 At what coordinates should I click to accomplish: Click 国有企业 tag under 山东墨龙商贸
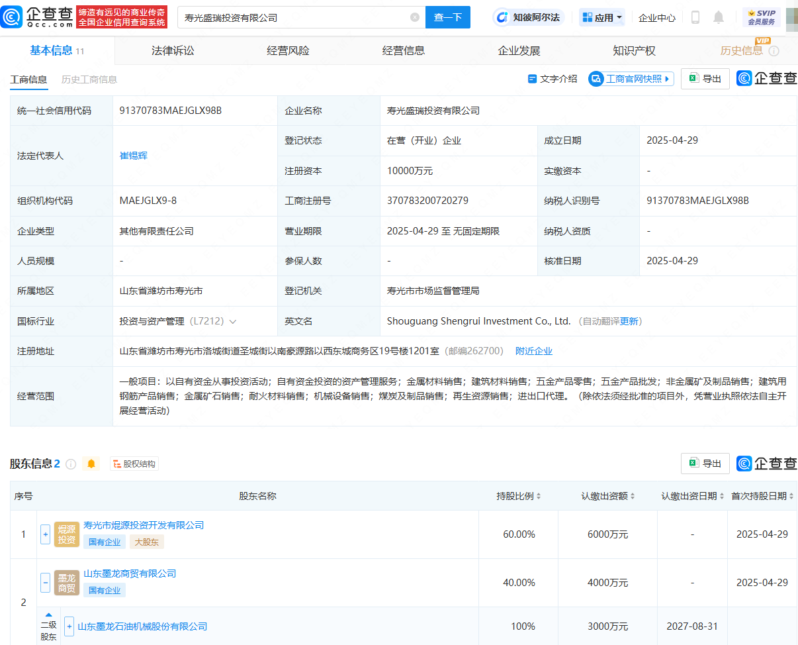(105, 590)
